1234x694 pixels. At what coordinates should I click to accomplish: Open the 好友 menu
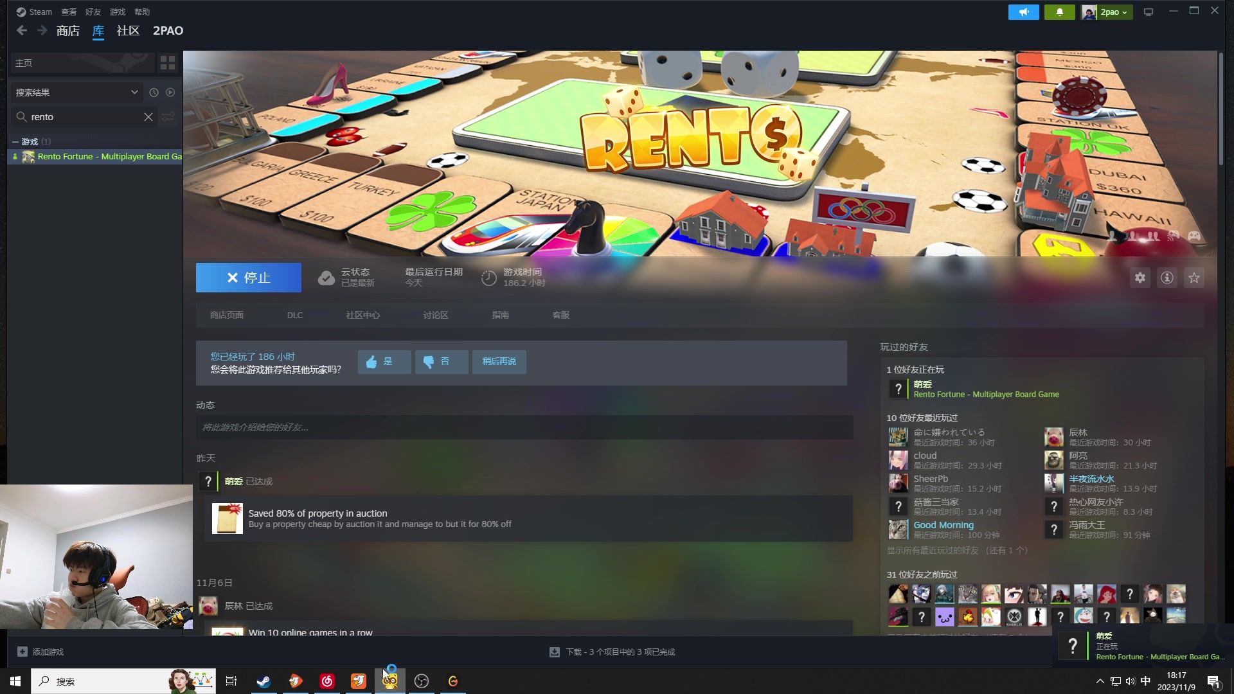coord(93,12)
